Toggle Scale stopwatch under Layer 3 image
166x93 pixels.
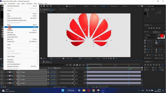tap(14, 74)
